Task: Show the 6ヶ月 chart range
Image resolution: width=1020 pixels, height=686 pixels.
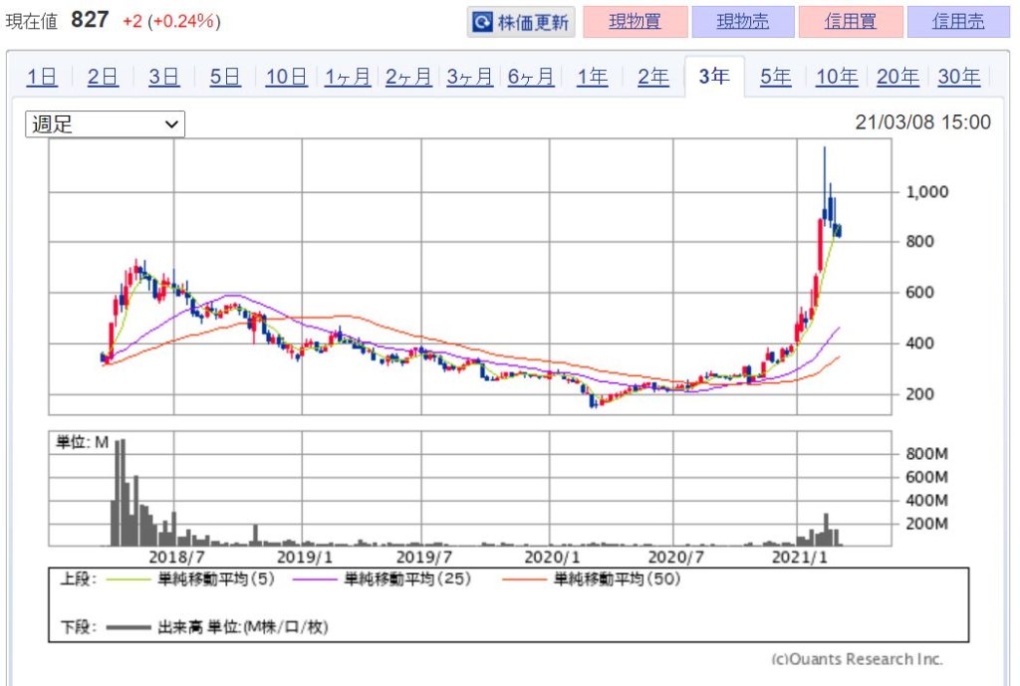Action: (x=531, y=77)
